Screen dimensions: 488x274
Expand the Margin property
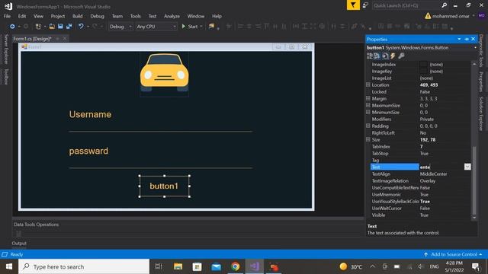(x=368, y=98)
